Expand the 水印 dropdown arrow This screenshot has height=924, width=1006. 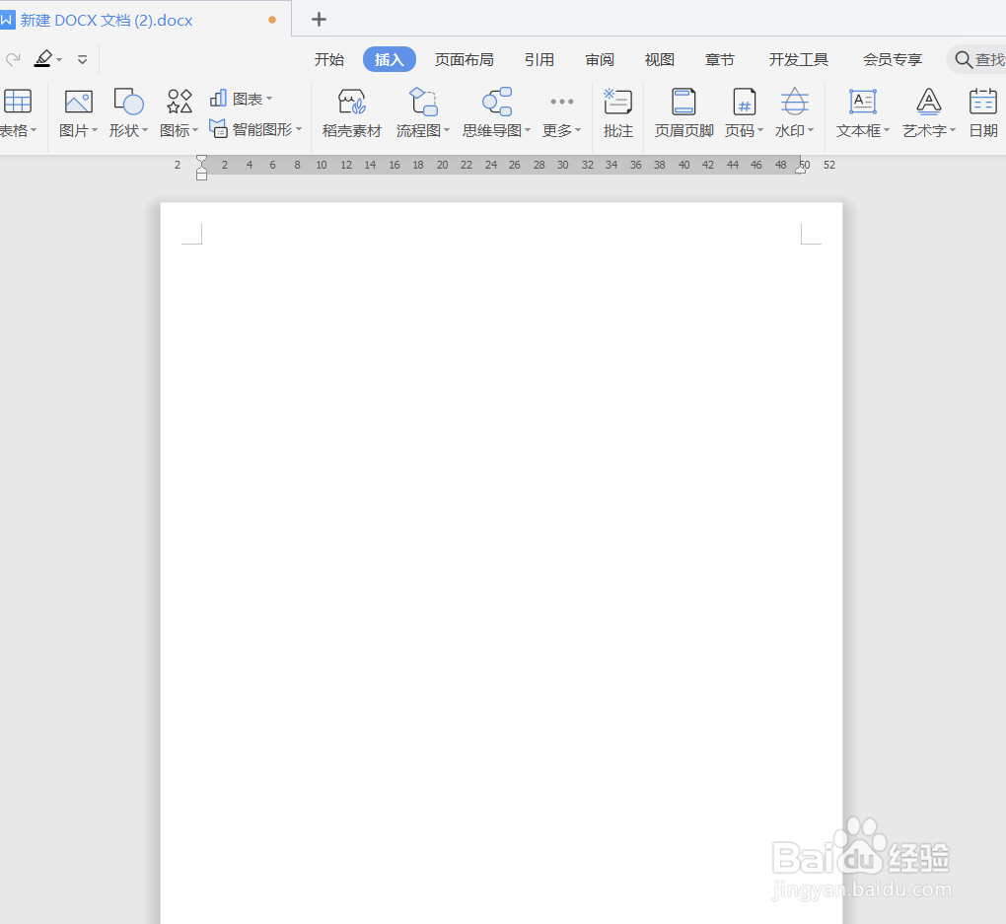tap(811, 130)
